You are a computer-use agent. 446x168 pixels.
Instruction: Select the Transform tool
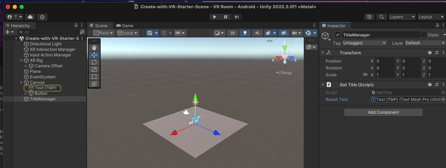tap(94, 84)
